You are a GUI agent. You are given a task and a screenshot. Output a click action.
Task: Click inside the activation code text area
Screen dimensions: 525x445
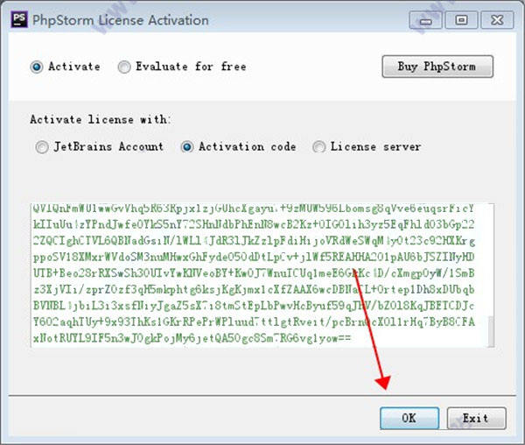[259, 275]
